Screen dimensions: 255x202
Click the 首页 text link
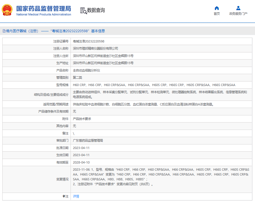pyautogui.click(x=217, y=14)
